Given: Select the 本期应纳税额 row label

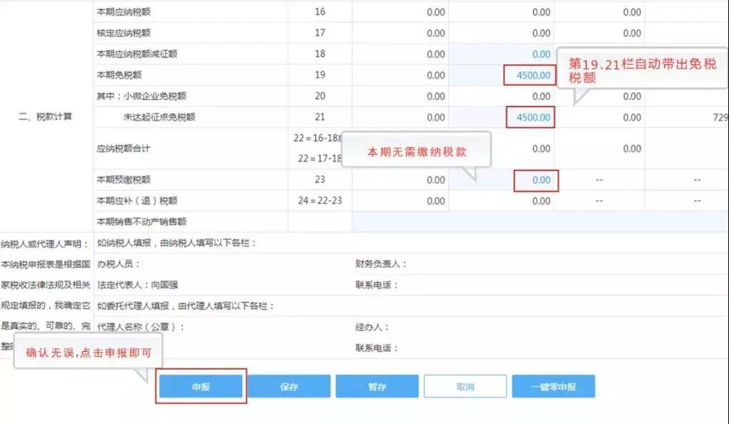Looking at the screenshot, I should [x=124, y=12].
